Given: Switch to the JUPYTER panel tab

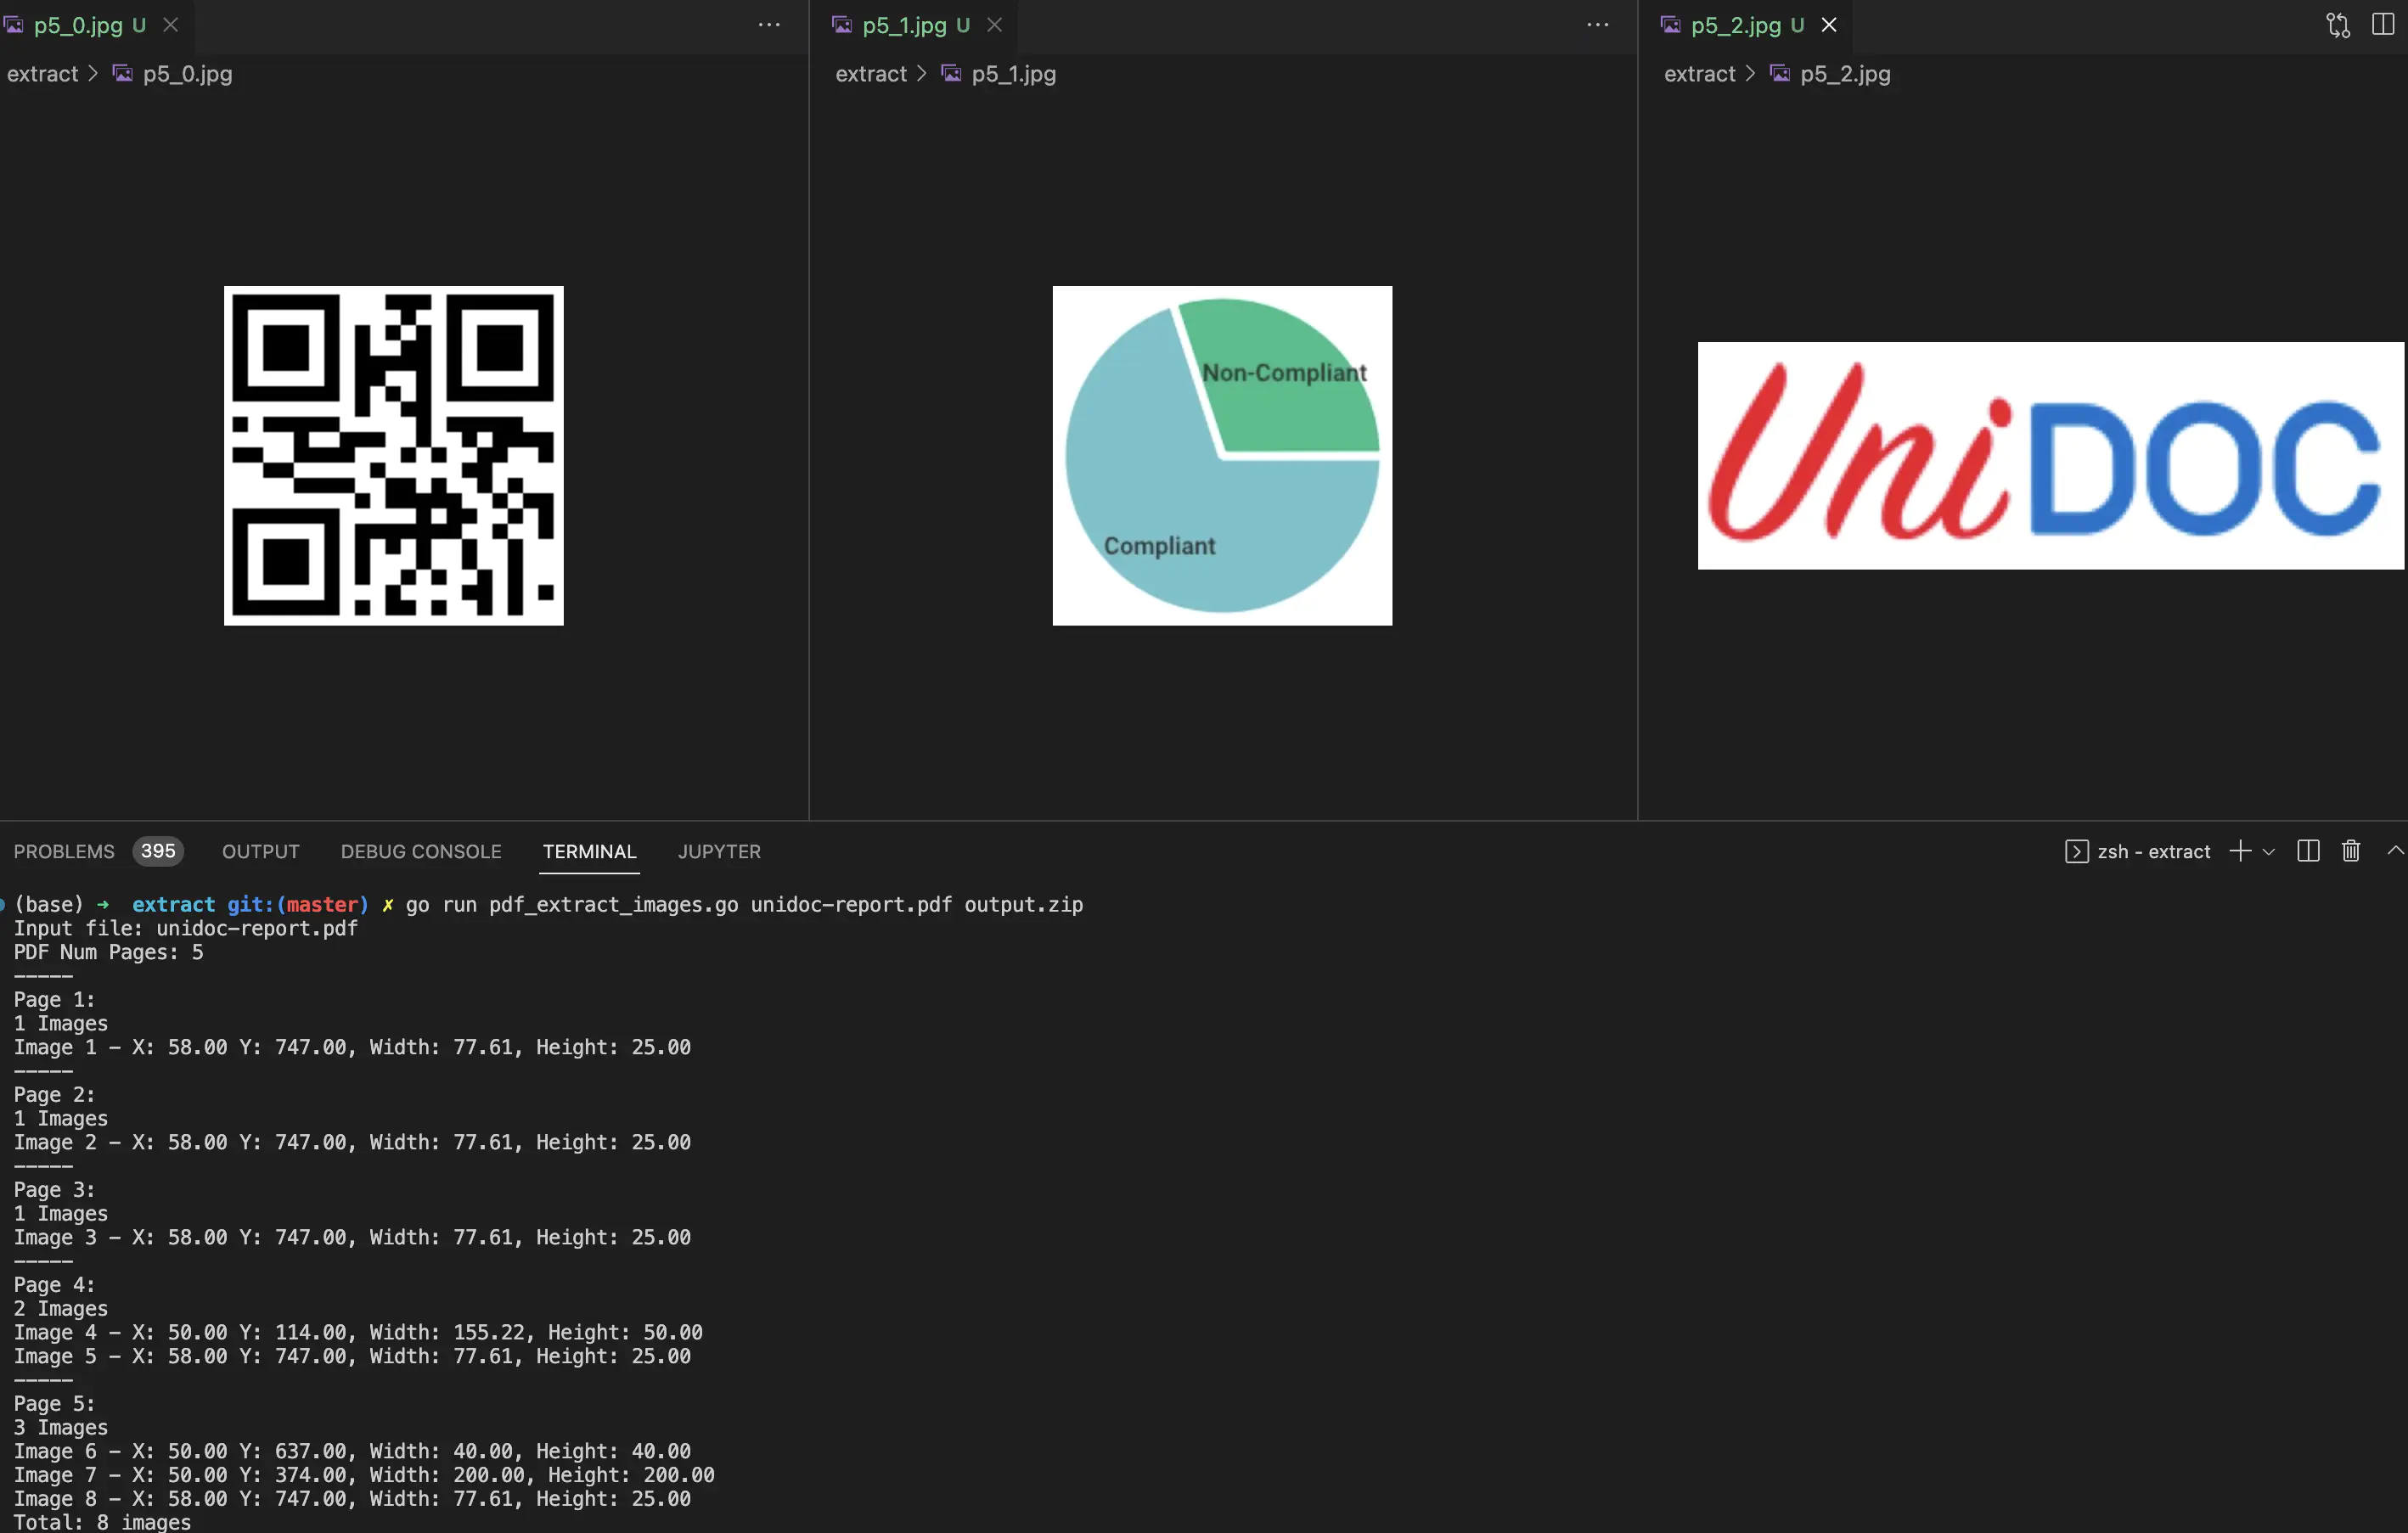Looking at the screenshot, I should click(x=719, y=851).
